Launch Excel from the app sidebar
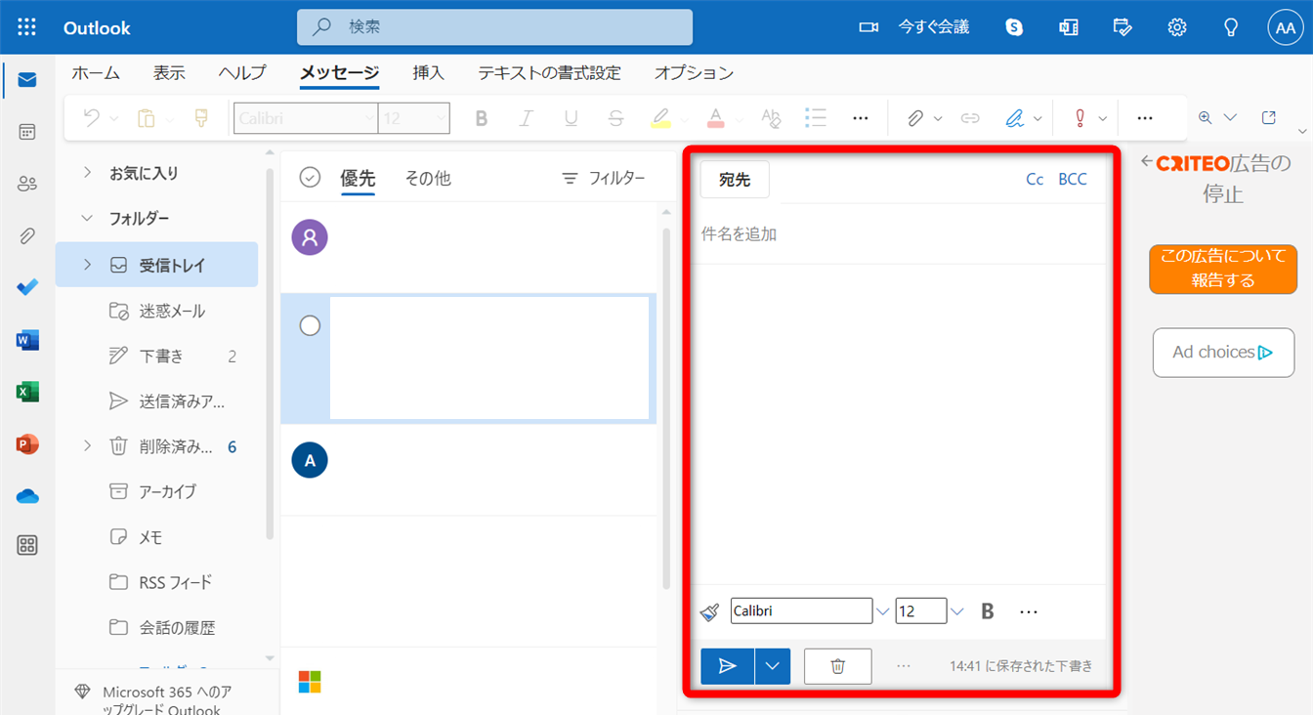Screen dimensions: 1313x715 (x=27, y=392)
